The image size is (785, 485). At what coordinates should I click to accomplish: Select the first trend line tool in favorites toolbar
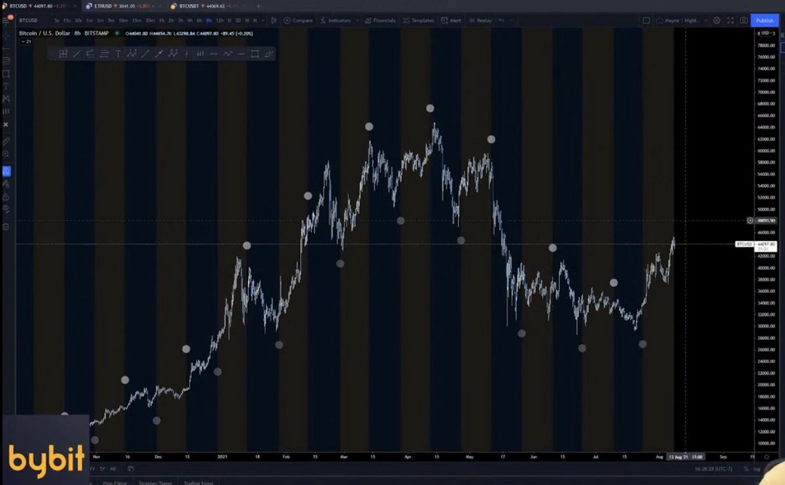click(x=77, y=54)
